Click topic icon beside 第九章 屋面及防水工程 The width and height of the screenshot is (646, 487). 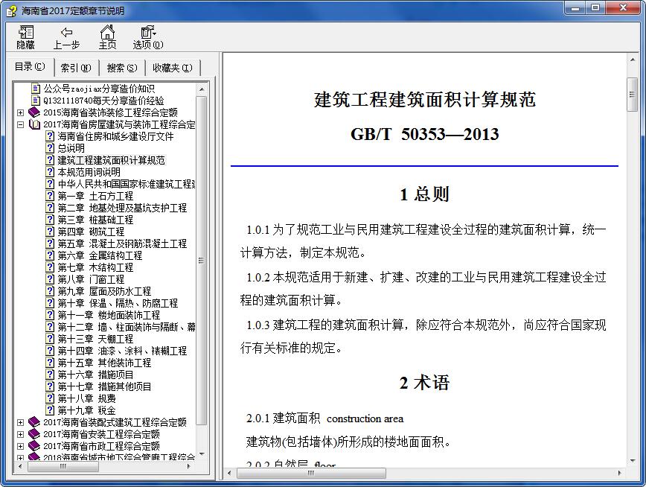tap(50, 291)
